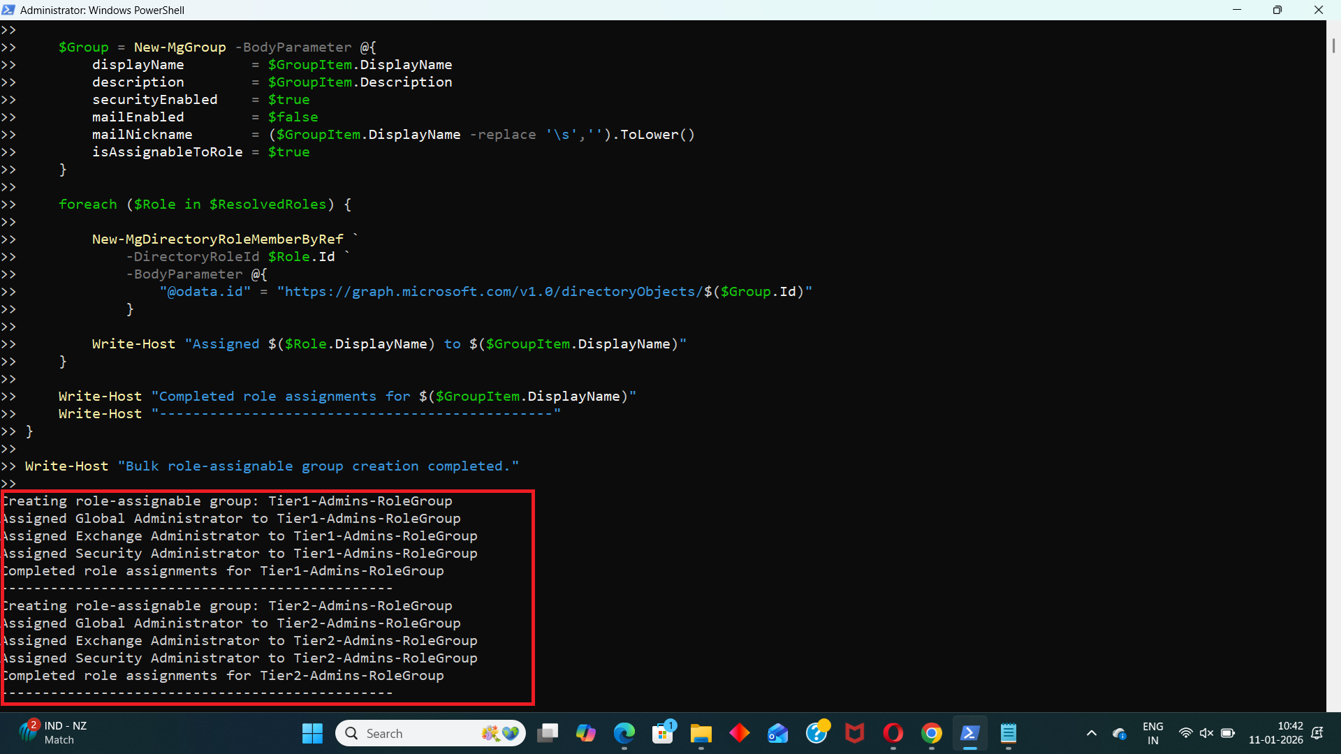This screenshot has height=754, width=1341.
Task: Open the ENG IN language switcher
Action: (1152, 733)
